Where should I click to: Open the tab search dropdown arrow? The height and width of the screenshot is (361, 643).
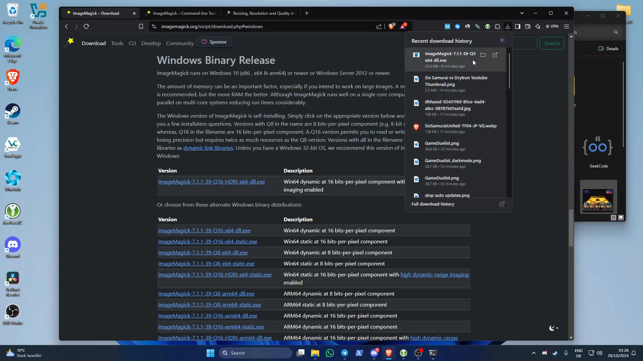[x=522, y=13]
